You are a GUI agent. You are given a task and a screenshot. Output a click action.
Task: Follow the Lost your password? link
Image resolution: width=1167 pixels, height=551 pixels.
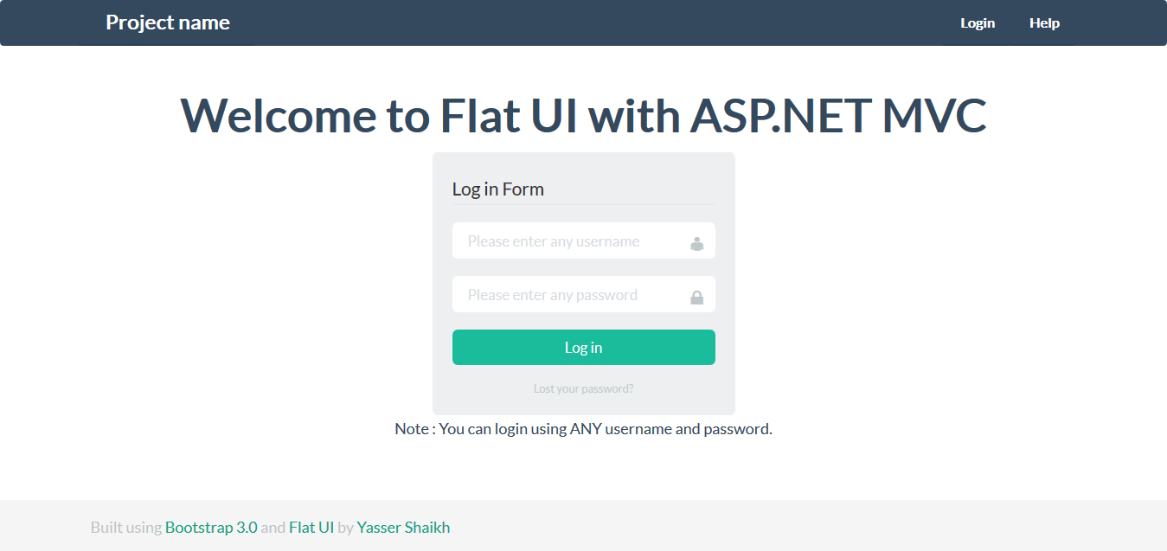click(583, 388)
